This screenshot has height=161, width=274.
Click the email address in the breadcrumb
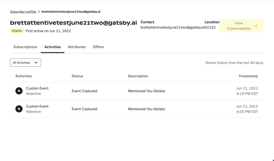(x=71, y=12)
